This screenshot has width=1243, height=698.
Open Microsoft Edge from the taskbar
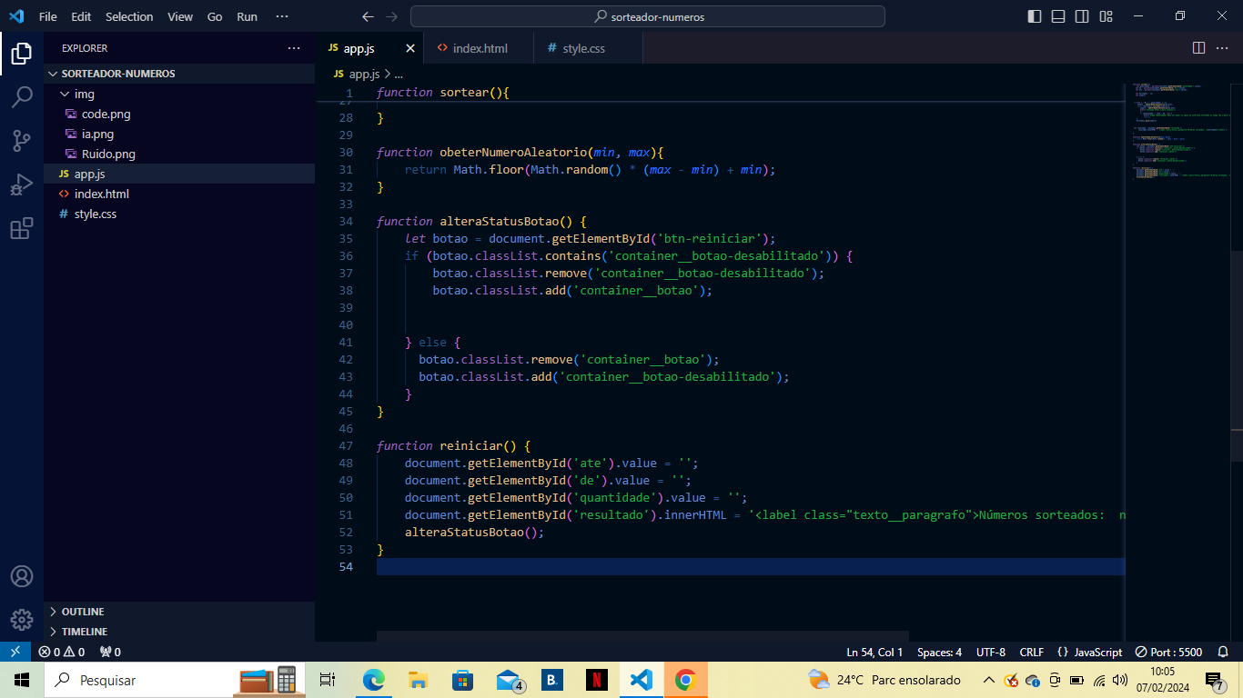coord(373,680)
